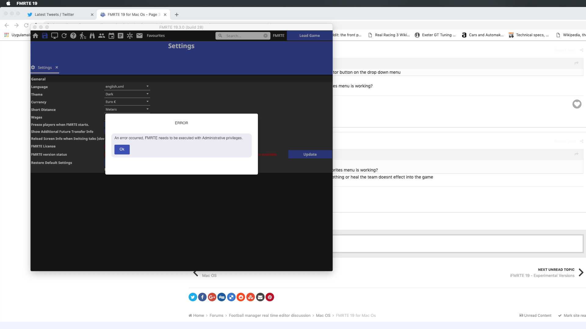Open Cars and Automak... bookmark
The height and width of the screenshot is (329, 586).
pyautogui.click(x=483, y=35)
